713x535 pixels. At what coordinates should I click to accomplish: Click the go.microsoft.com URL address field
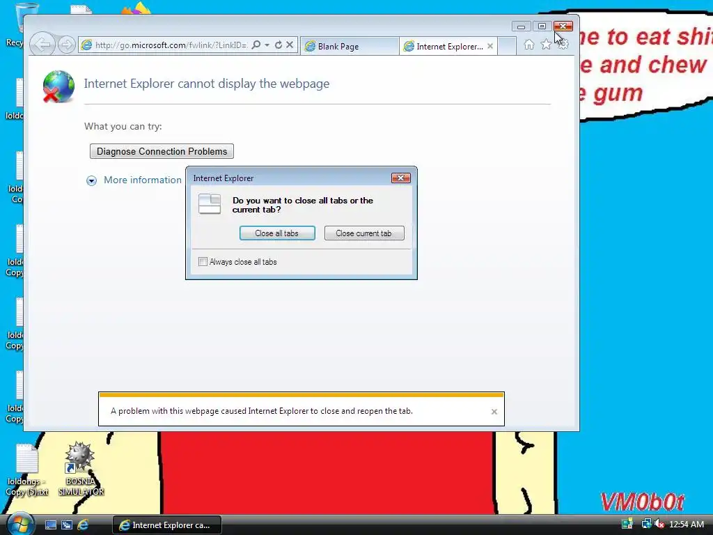point(171,45)
